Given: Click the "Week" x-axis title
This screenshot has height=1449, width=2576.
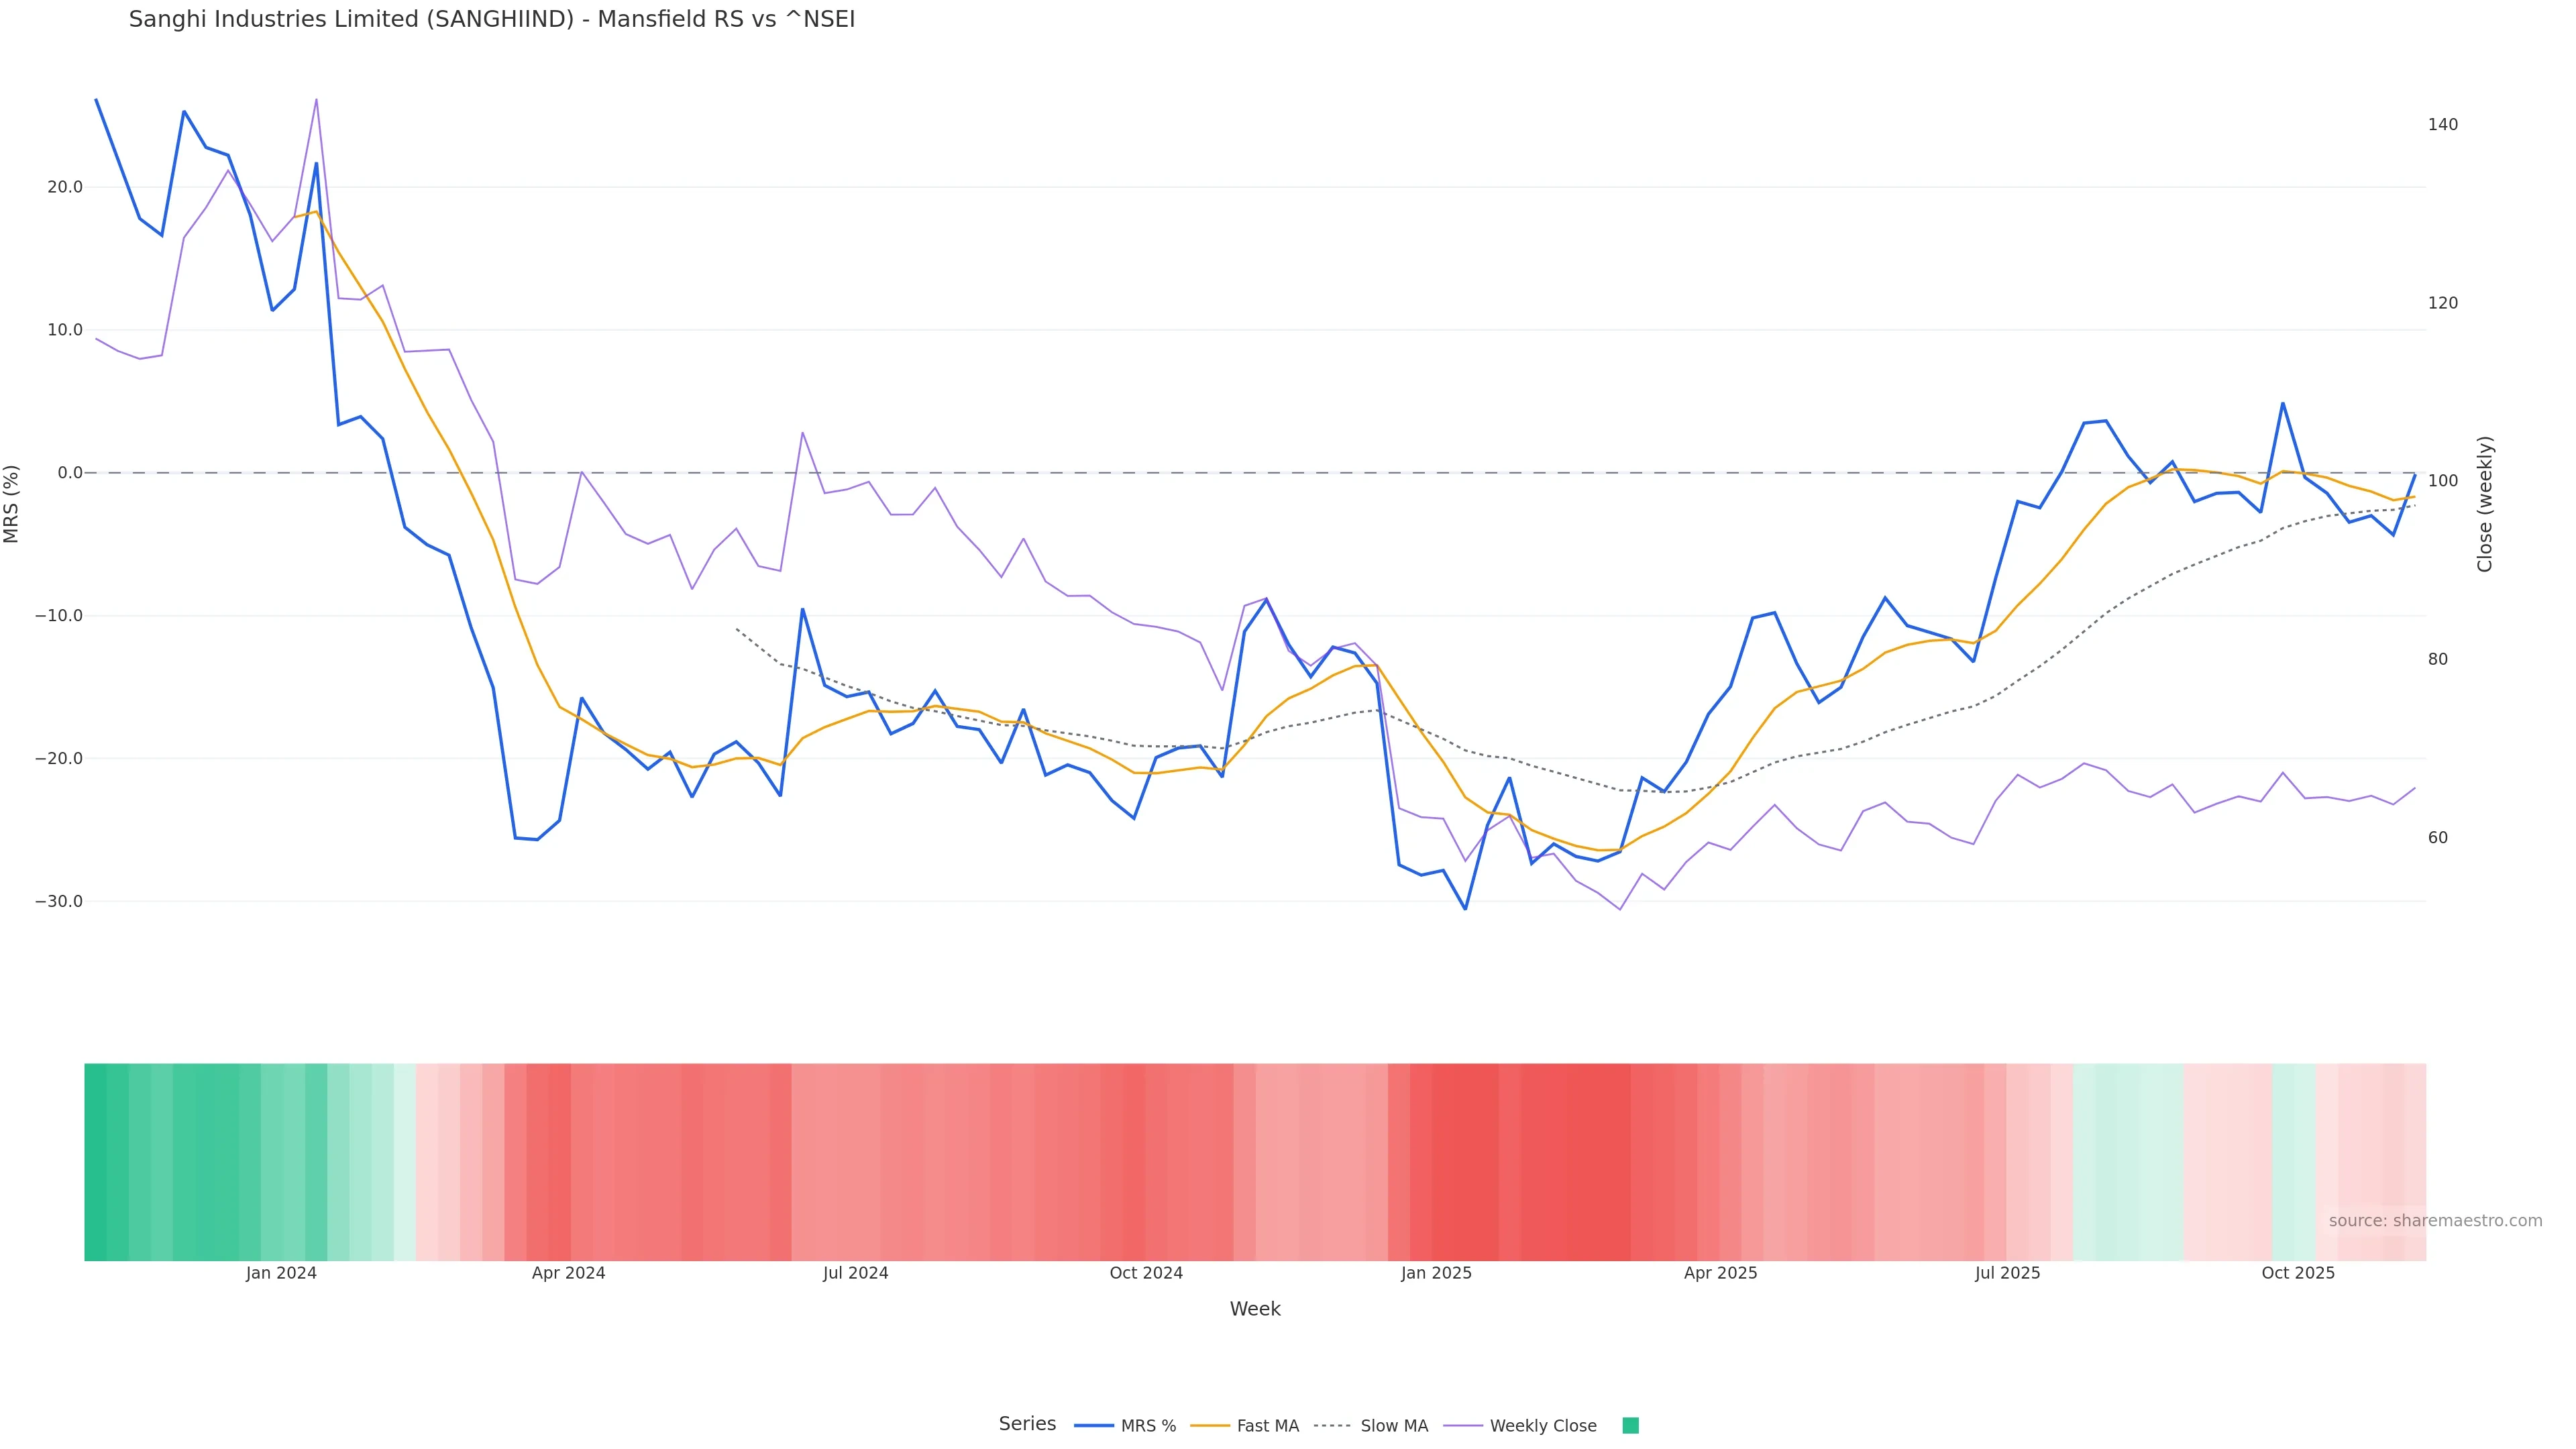Looking at the screenshot, I should [x=1255, y=1309].
